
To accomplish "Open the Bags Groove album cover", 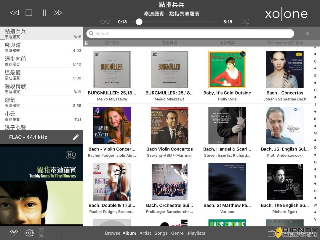I will (227, 223).
